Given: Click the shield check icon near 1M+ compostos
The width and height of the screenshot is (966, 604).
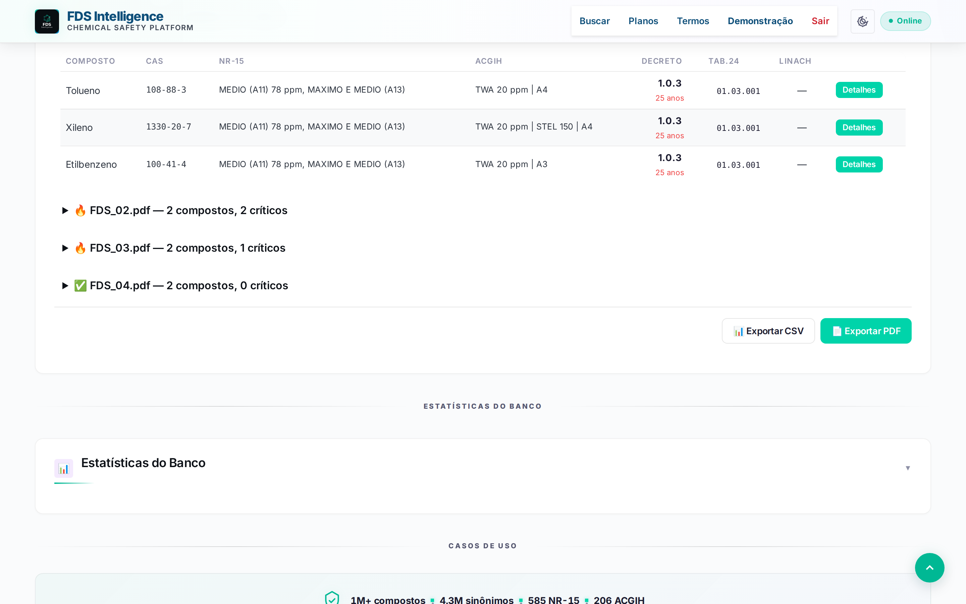Looking at the screenshot, I should click(332, 598).
